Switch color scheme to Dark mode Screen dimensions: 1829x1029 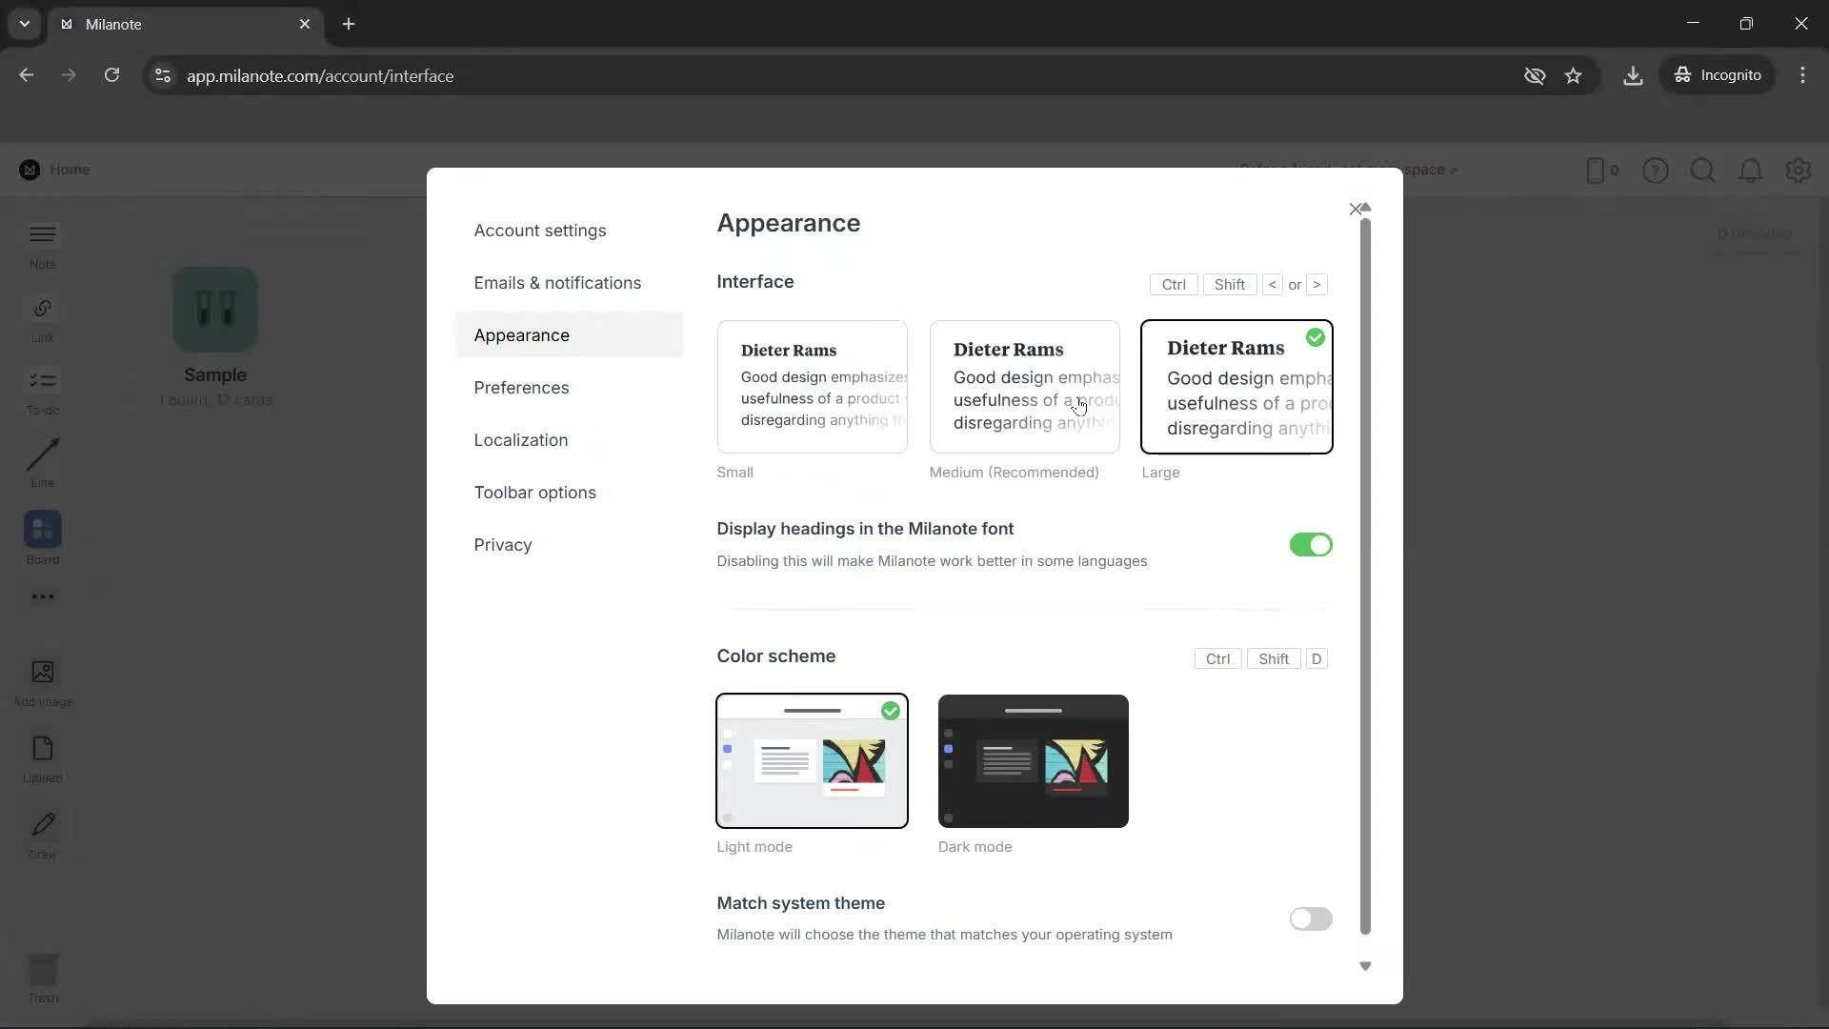tap(1033, 761)
